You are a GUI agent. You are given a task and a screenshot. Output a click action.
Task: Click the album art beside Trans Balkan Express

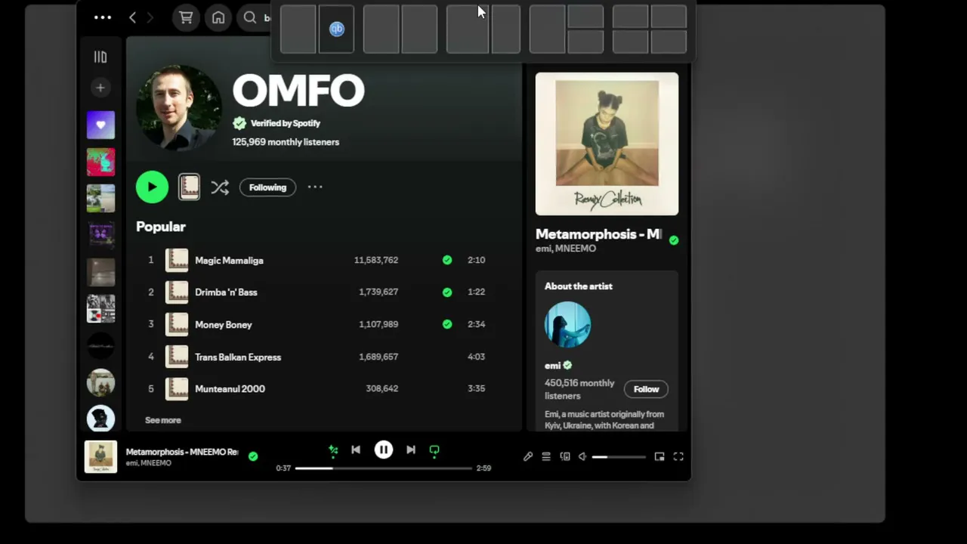[177, 357]
